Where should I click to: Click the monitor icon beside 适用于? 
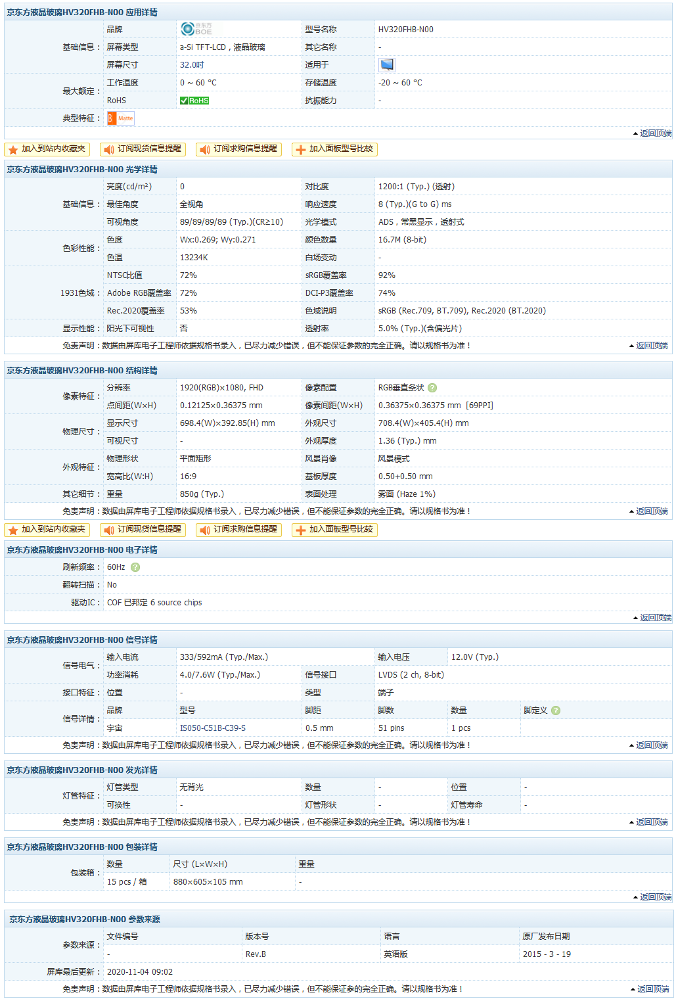(x=386, y=64)
